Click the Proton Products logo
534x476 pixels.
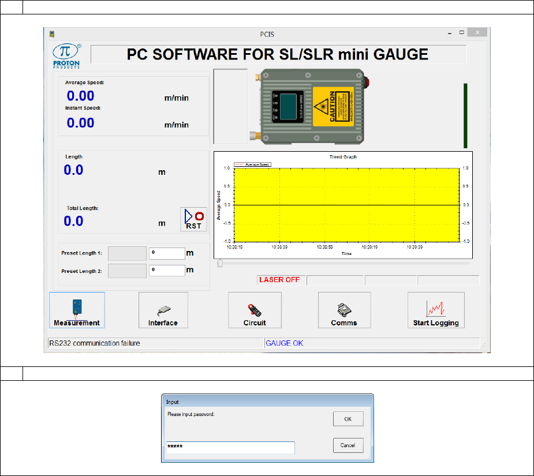tap(66, 56)
